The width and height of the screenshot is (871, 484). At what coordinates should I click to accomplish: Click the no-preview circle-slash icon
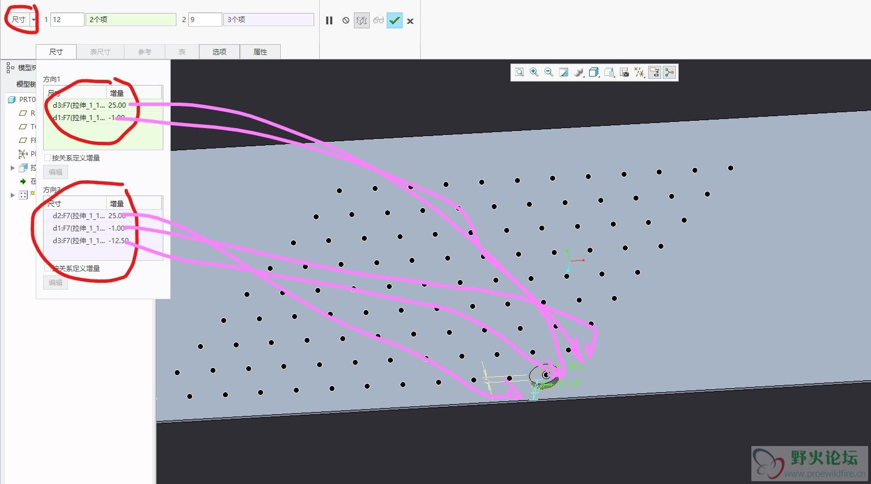tap(346, 20)
